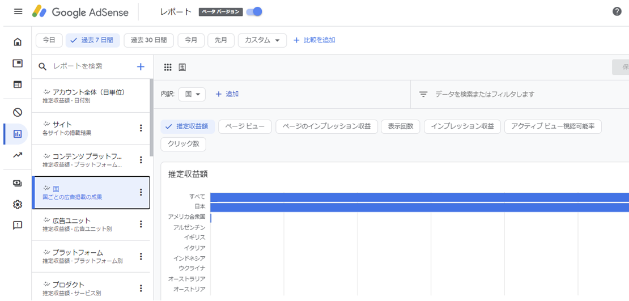Open the Optimization trend arrow icon
The image size is (629, 301).
[x=17, y=155]
